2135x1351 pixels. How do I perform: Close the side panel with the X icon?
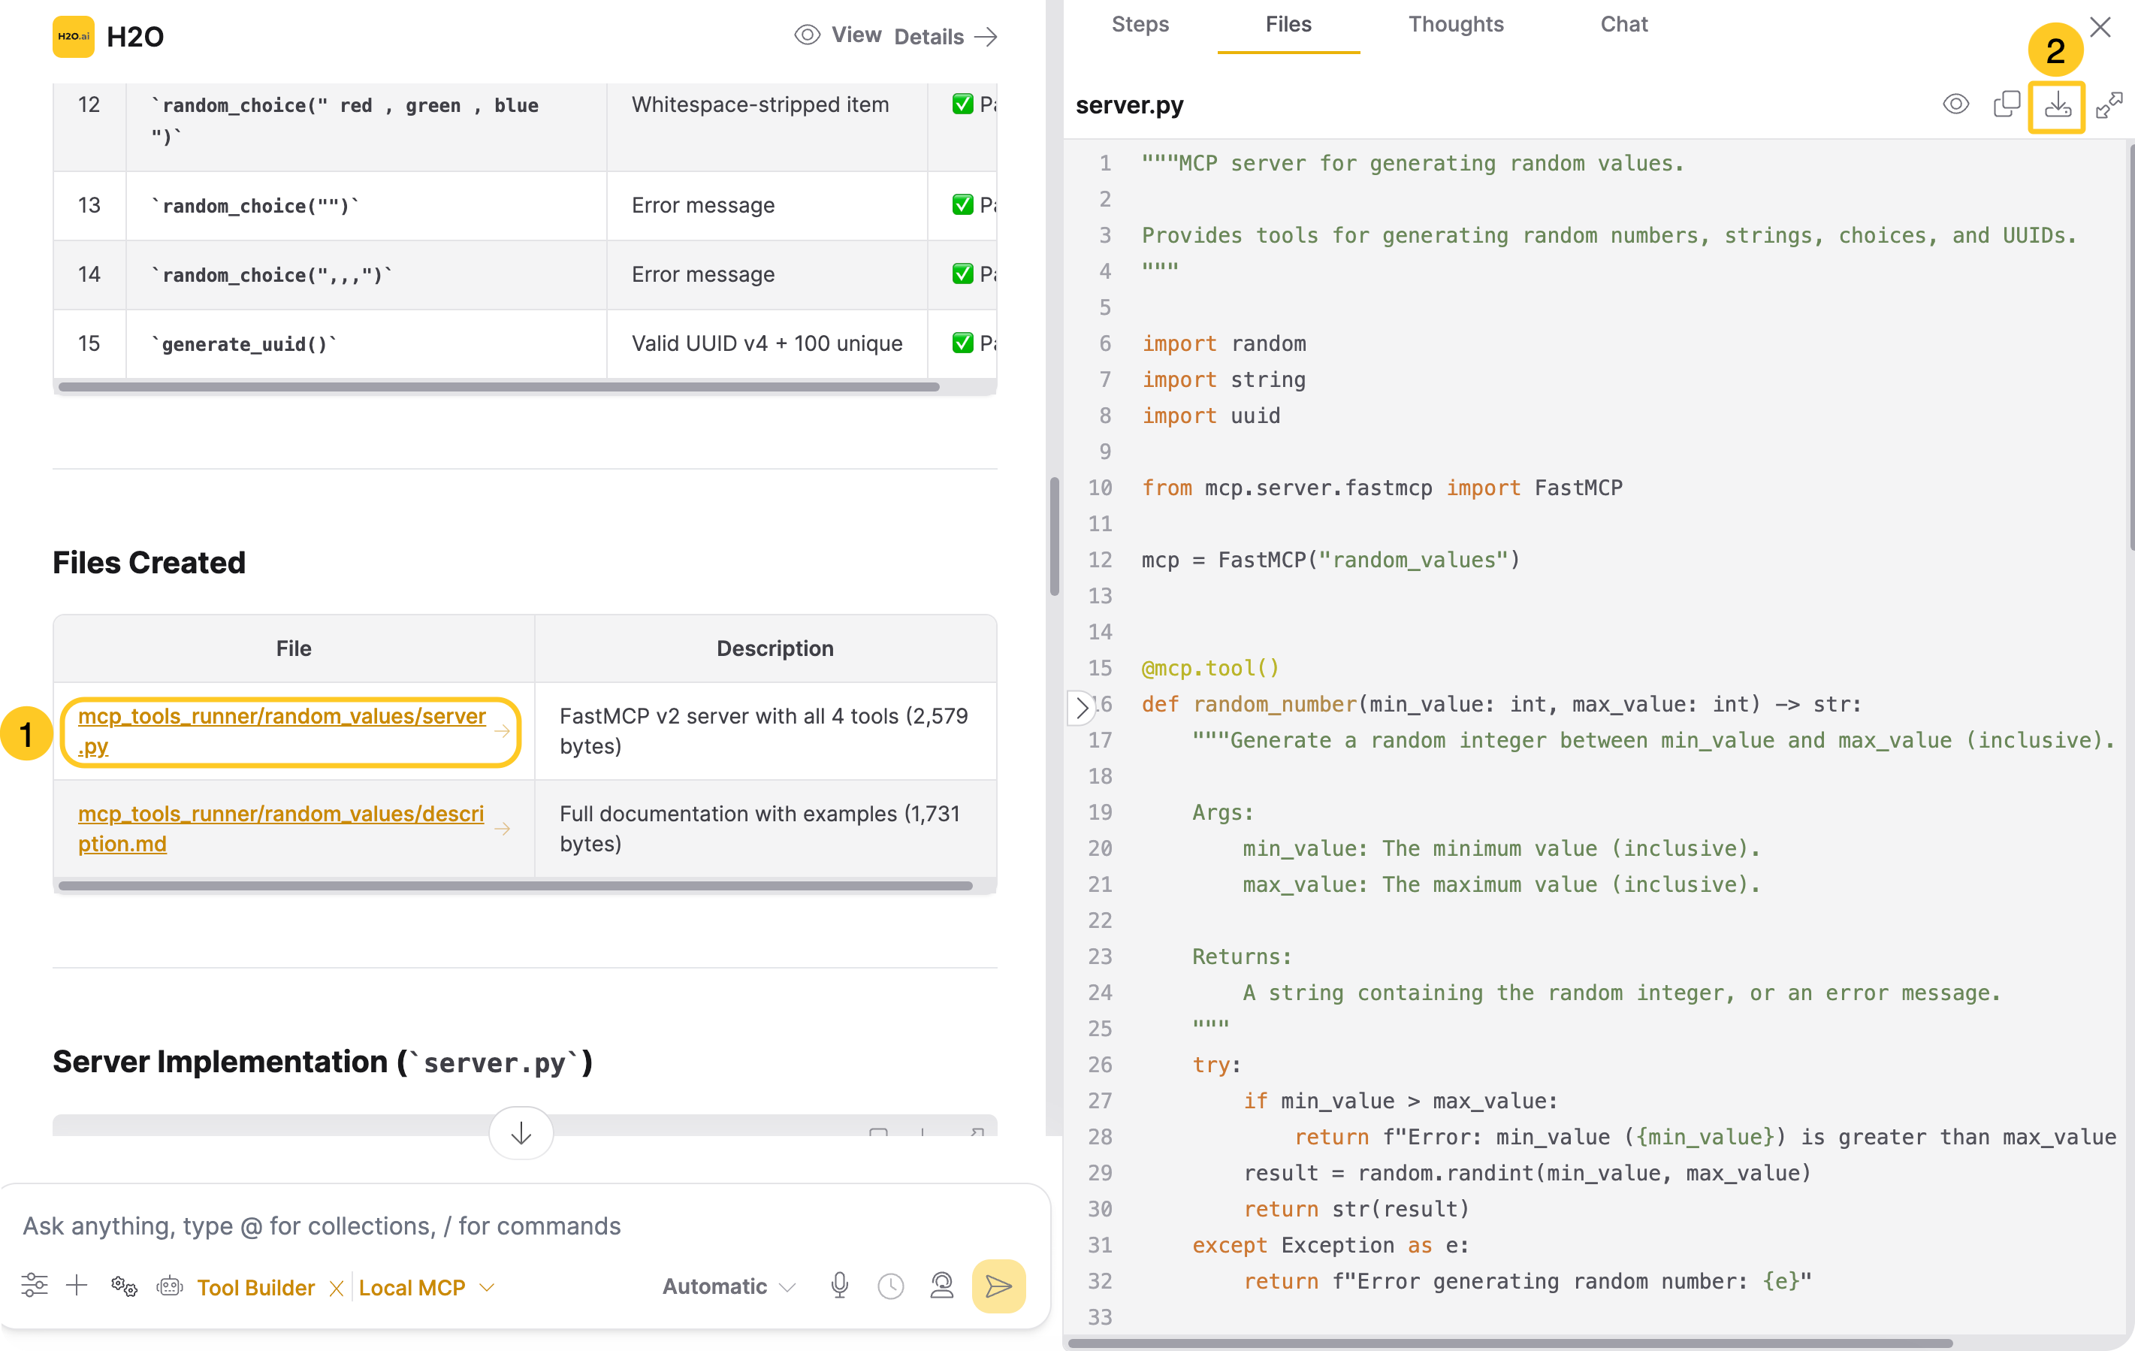(x=2100, y=26)
